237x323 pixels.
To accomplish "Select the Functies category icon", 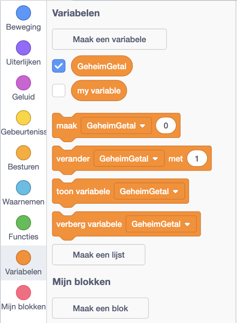I will [23, 222].
